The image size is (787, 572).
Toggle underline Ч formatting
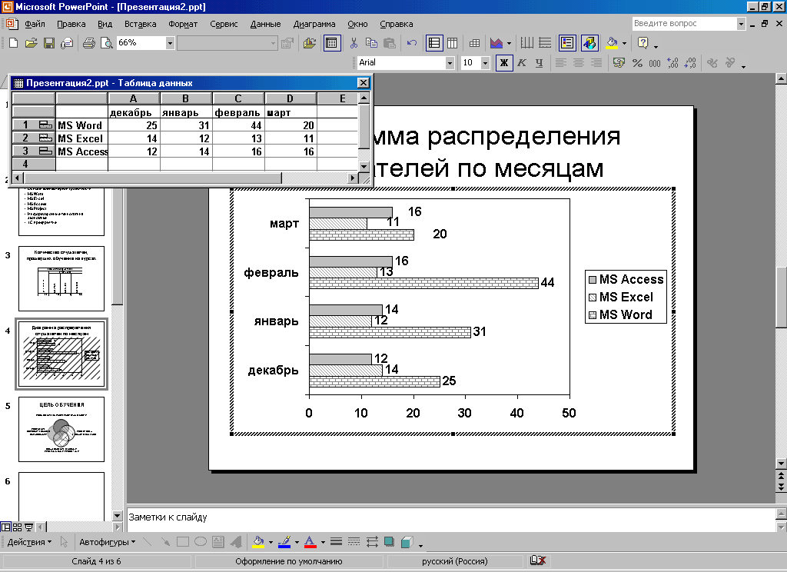[539, 63]
